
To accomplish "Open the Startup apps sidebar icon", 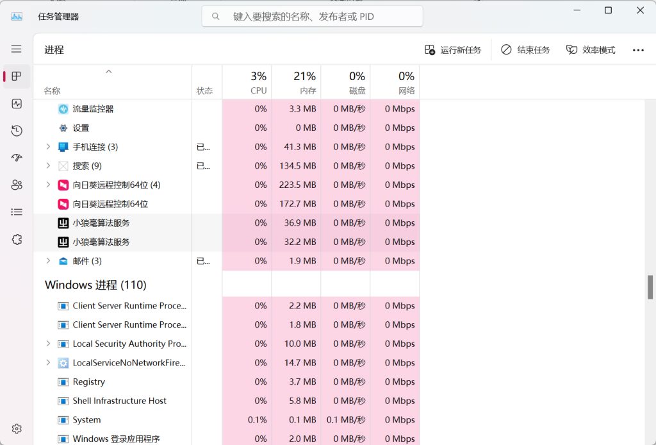I will coord(16,158).
